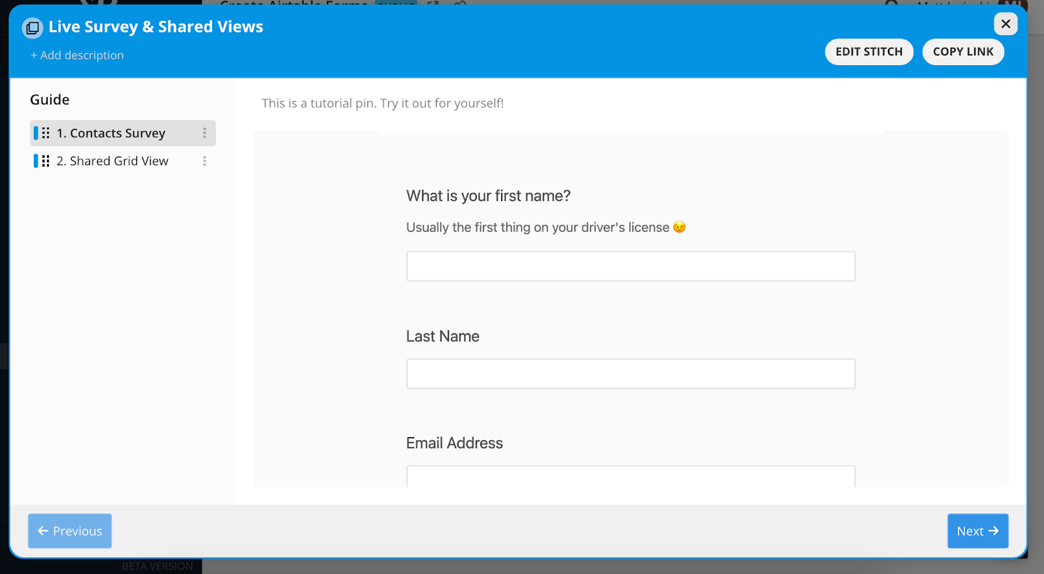Click the 'Guide' sidebar heading
Screen dimensions: 1044x574
point(50,100)
